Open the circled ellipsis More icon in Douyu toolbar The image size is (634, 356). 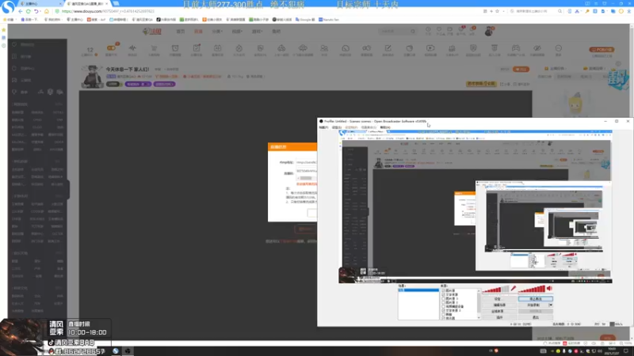click(x=559, y=48)
